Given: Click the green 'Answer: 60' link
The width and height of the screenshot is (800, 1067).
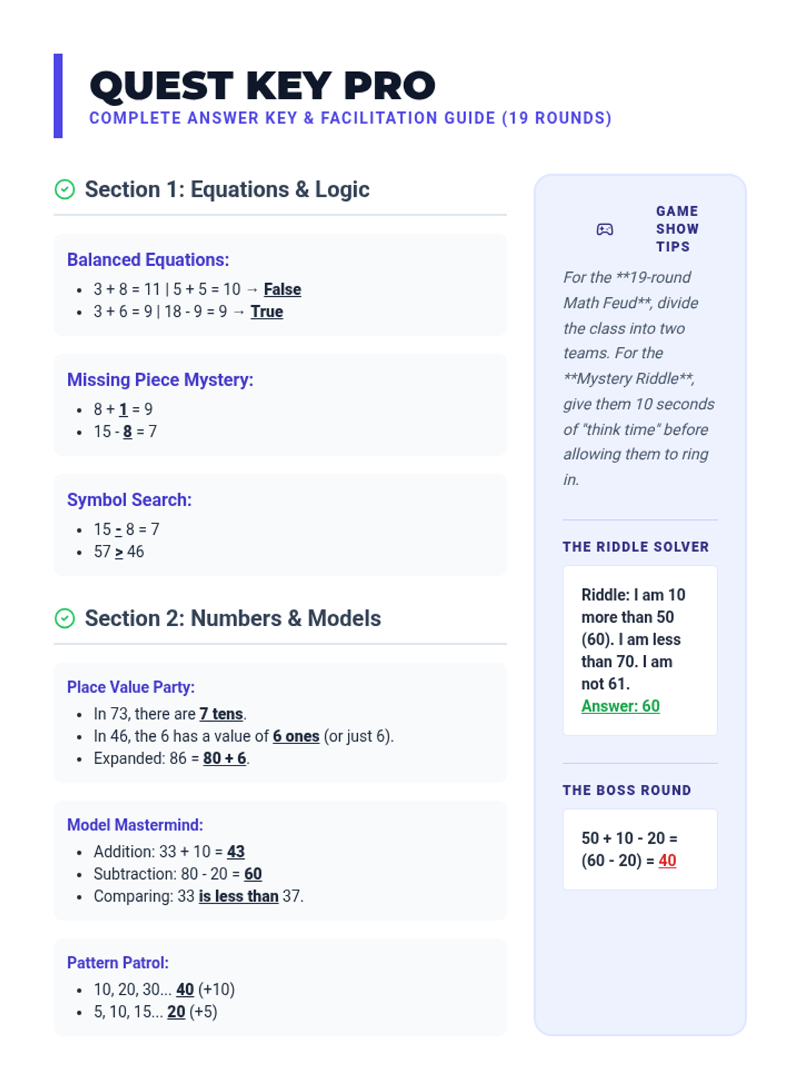Looking at the screenshot, I should [621, 706].
